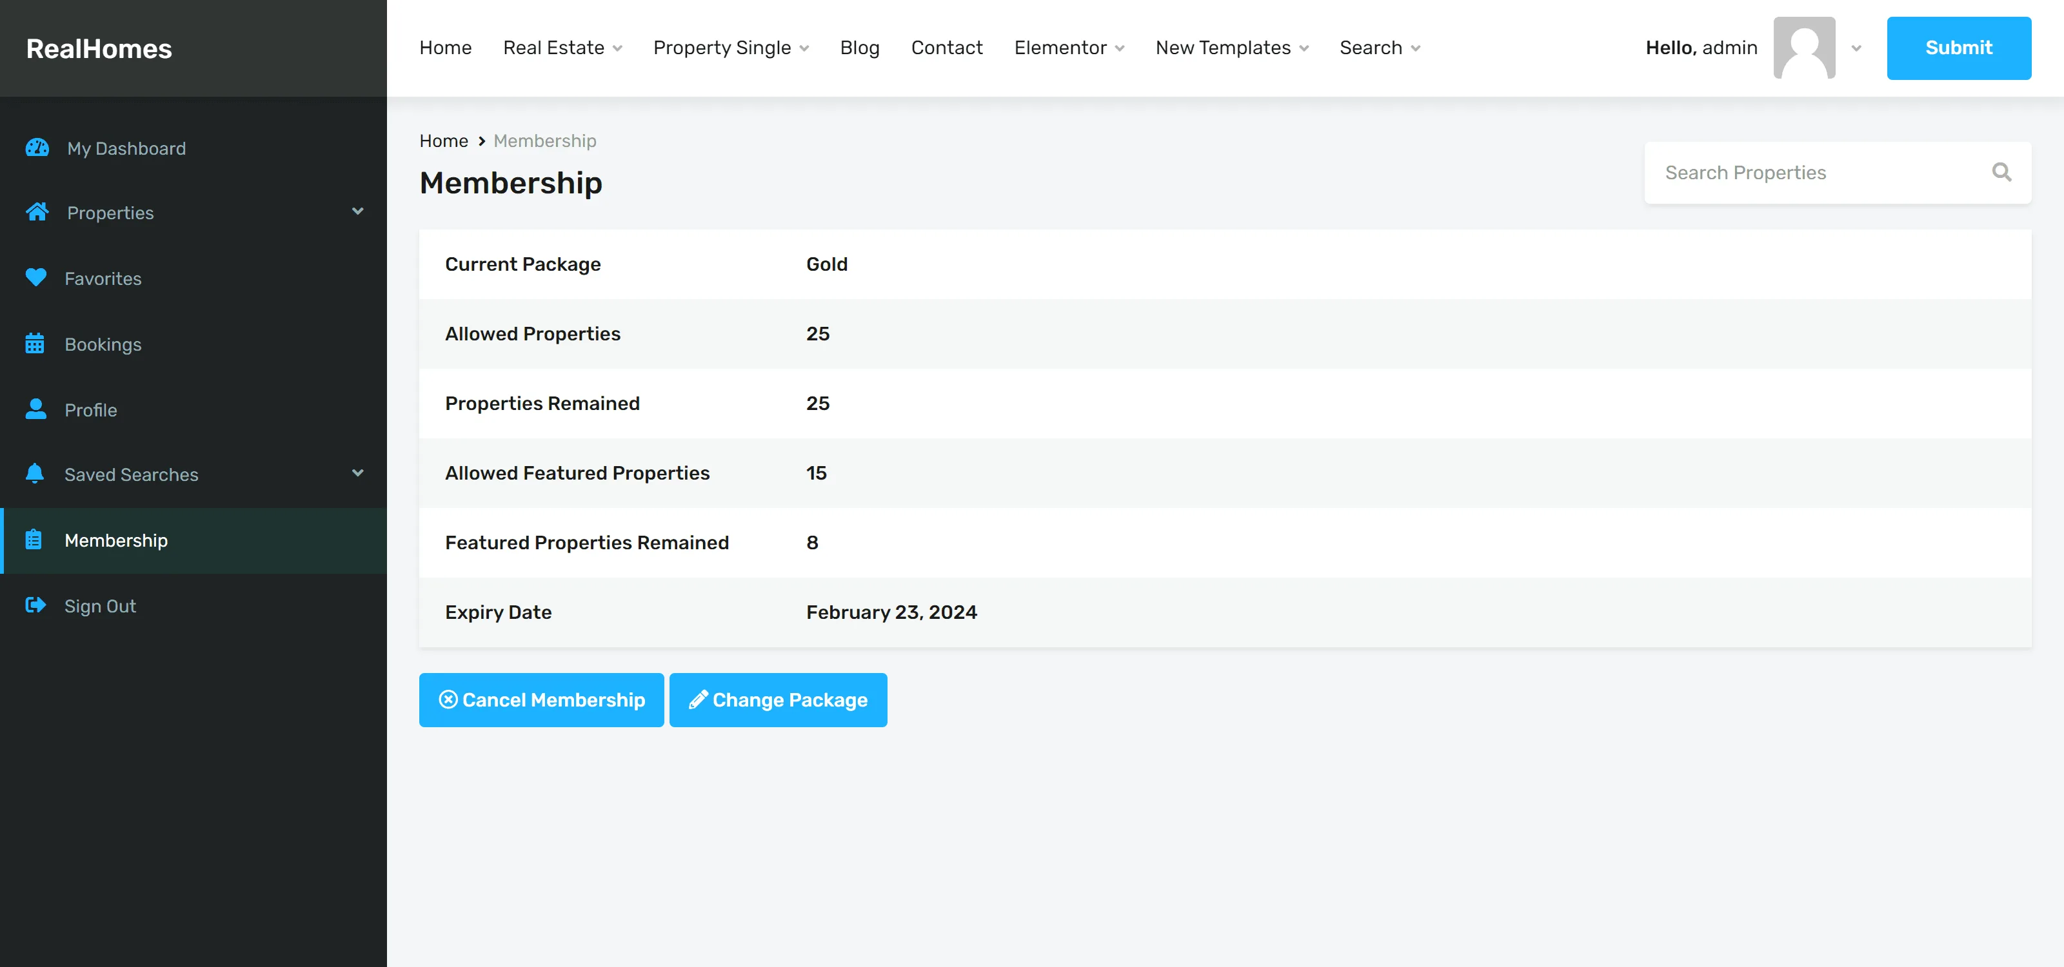Click the Favorites heart icon
This screenshot has height=967, width=2064.
(36, 278)
